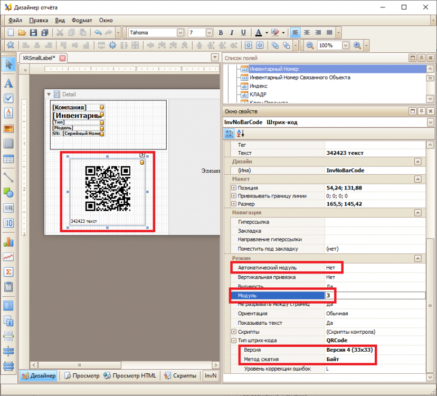Click the Zoom out magnifier icon
The height and width of the screenshot is (396, 437).
tap(310, 45)
